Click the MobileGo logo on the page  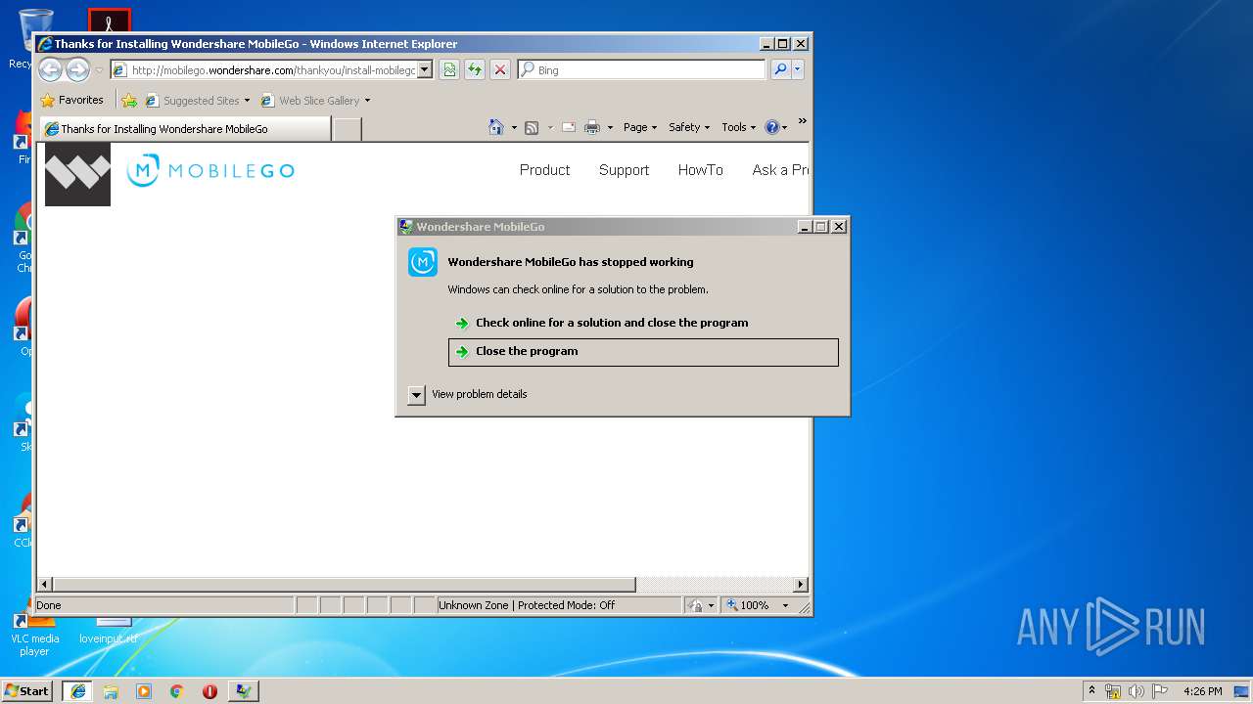pyautogui.click(x=210, y=171)
